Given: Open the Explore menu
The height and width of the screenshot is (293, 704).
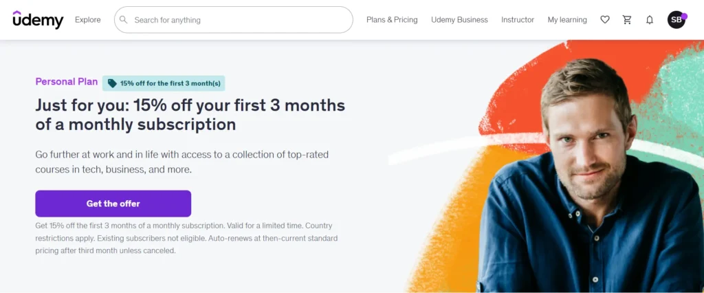Looking at the screenshot, I should point(88,20).
